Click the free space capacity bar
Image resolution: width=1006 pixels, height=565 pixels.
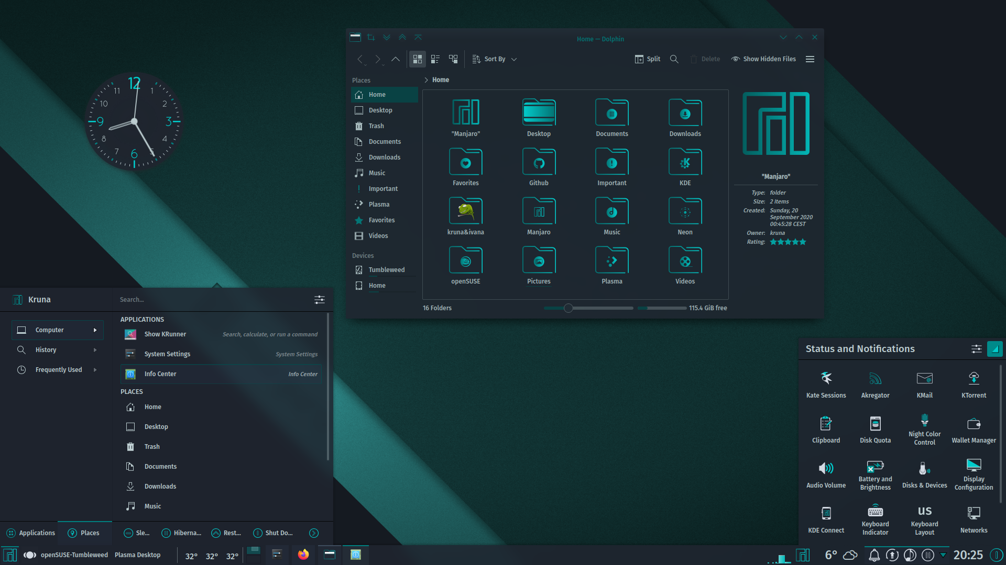pos(662,308)
